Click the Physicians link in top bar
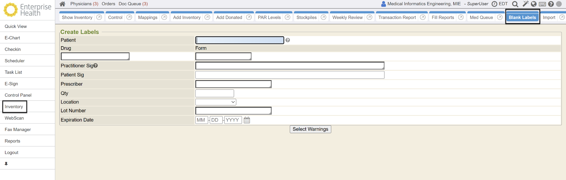This screenshot has width=566, height=180. coord(84,4)
